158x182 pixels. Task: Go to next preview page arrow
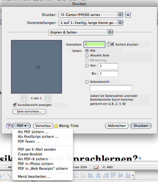pos(48,98)
